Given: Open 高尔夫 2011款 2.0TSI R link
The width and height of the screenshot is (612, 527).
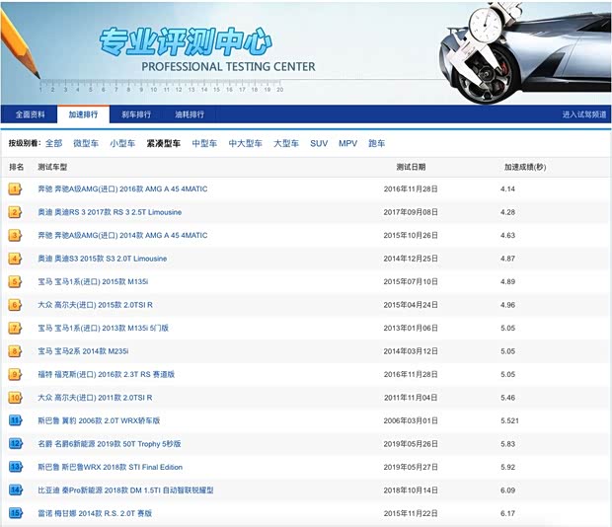Looking at the screenshot, I should [x=95, y=398].
